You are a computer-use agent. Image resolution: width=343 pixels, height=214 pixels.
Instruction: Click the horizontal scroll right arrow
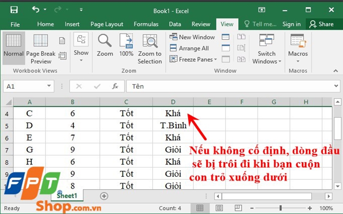[328, 196]
